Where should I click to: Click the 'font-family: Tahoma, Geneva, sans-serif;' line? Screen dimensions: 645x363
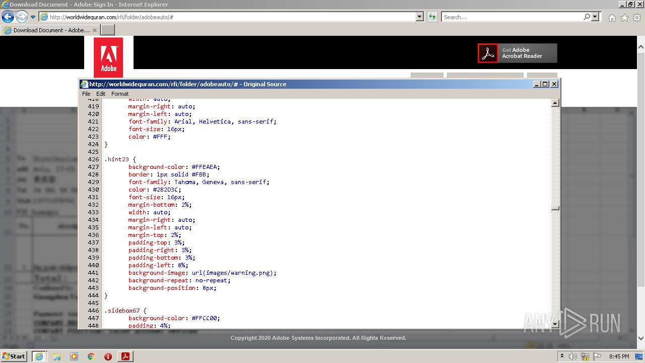click(199, 182)
